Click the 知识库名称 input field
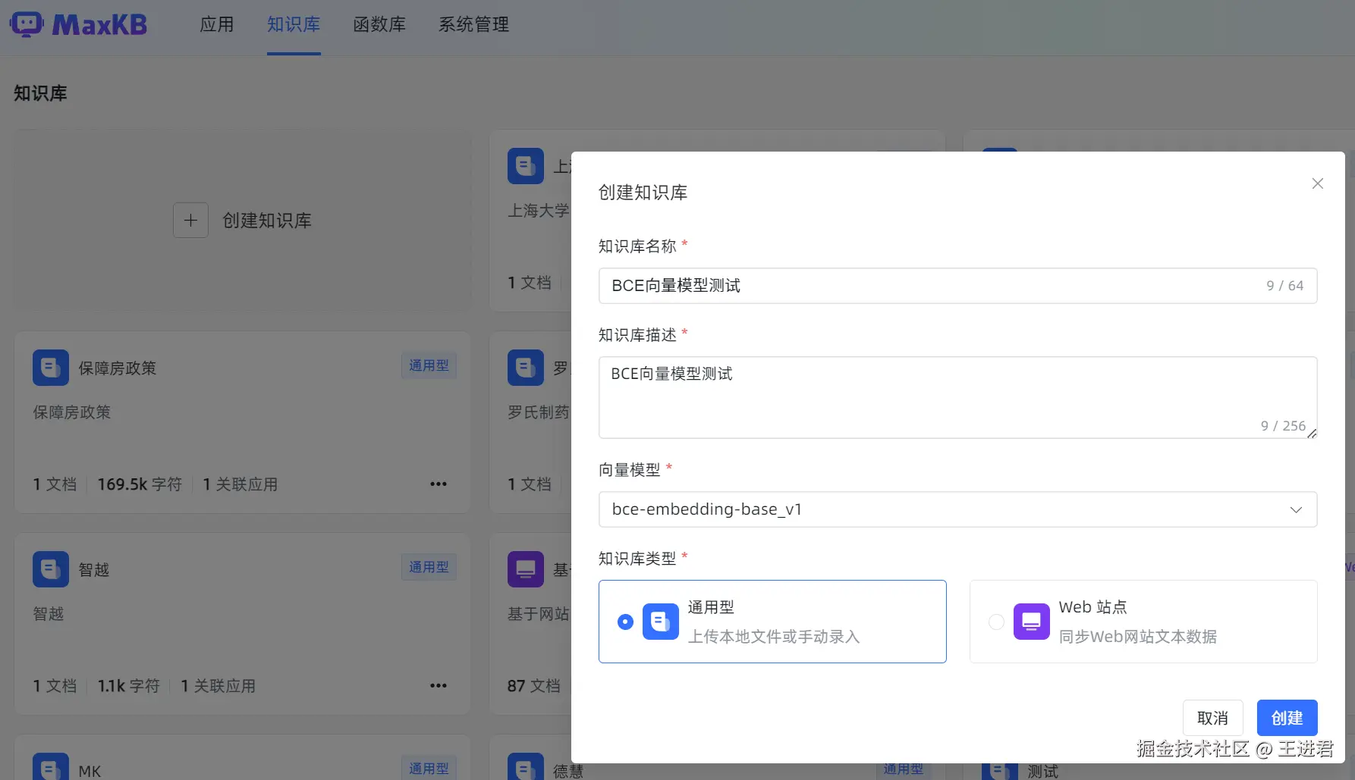Image resolution: width=1355 pixels, height=780 pixels. (x=957, y=286)
